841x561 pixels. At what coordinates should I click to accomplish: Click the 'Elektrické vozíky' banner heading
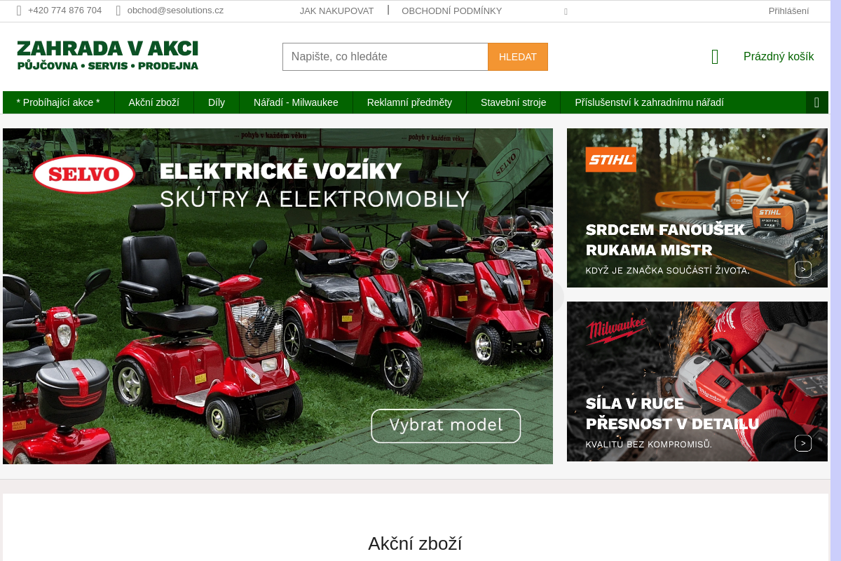280,171
